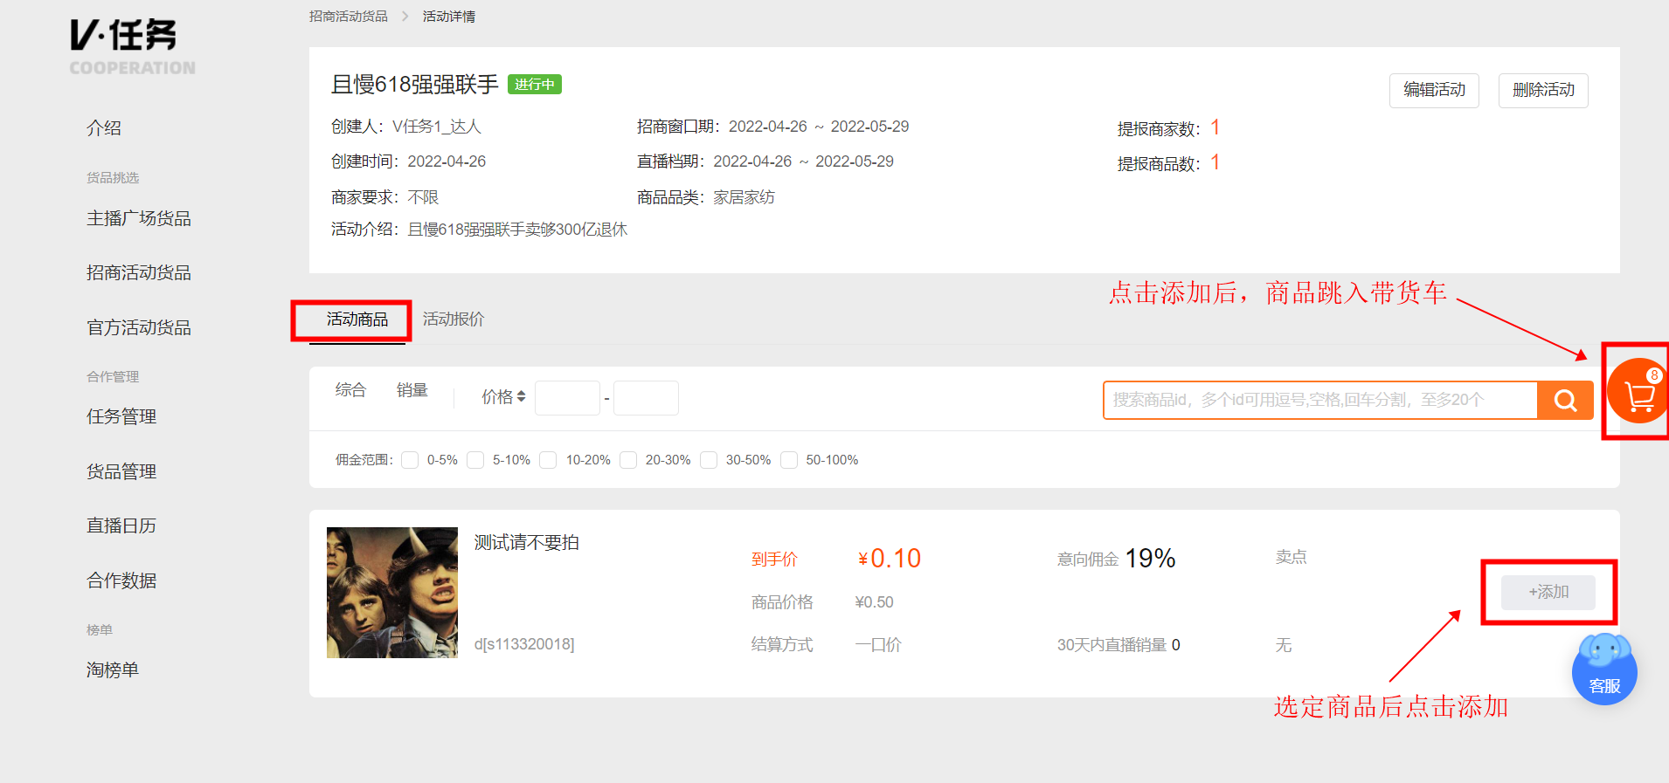Click the 结算方式 一口价 value
Image resolution: width=1669 pixels, height=783 pixels.
point(877,645)
